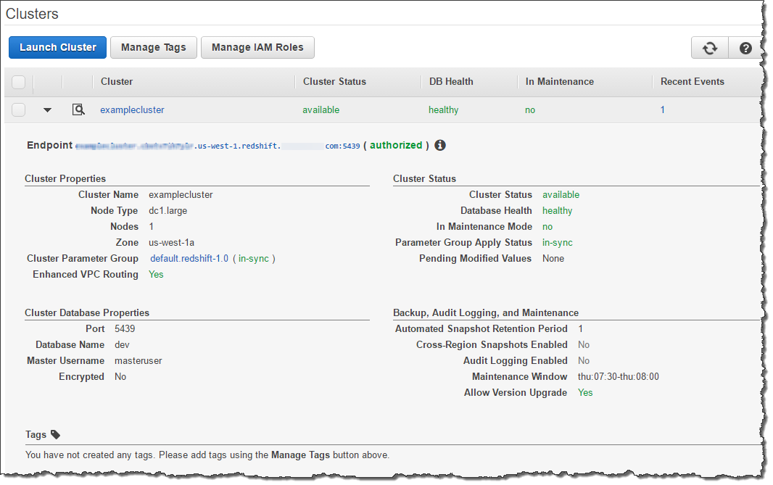
Task: Click the Launch Cluster button
Action: 58,48
